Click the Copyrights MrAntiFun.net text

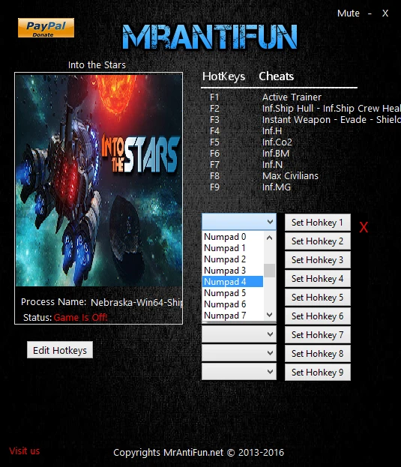click(199, 453)
